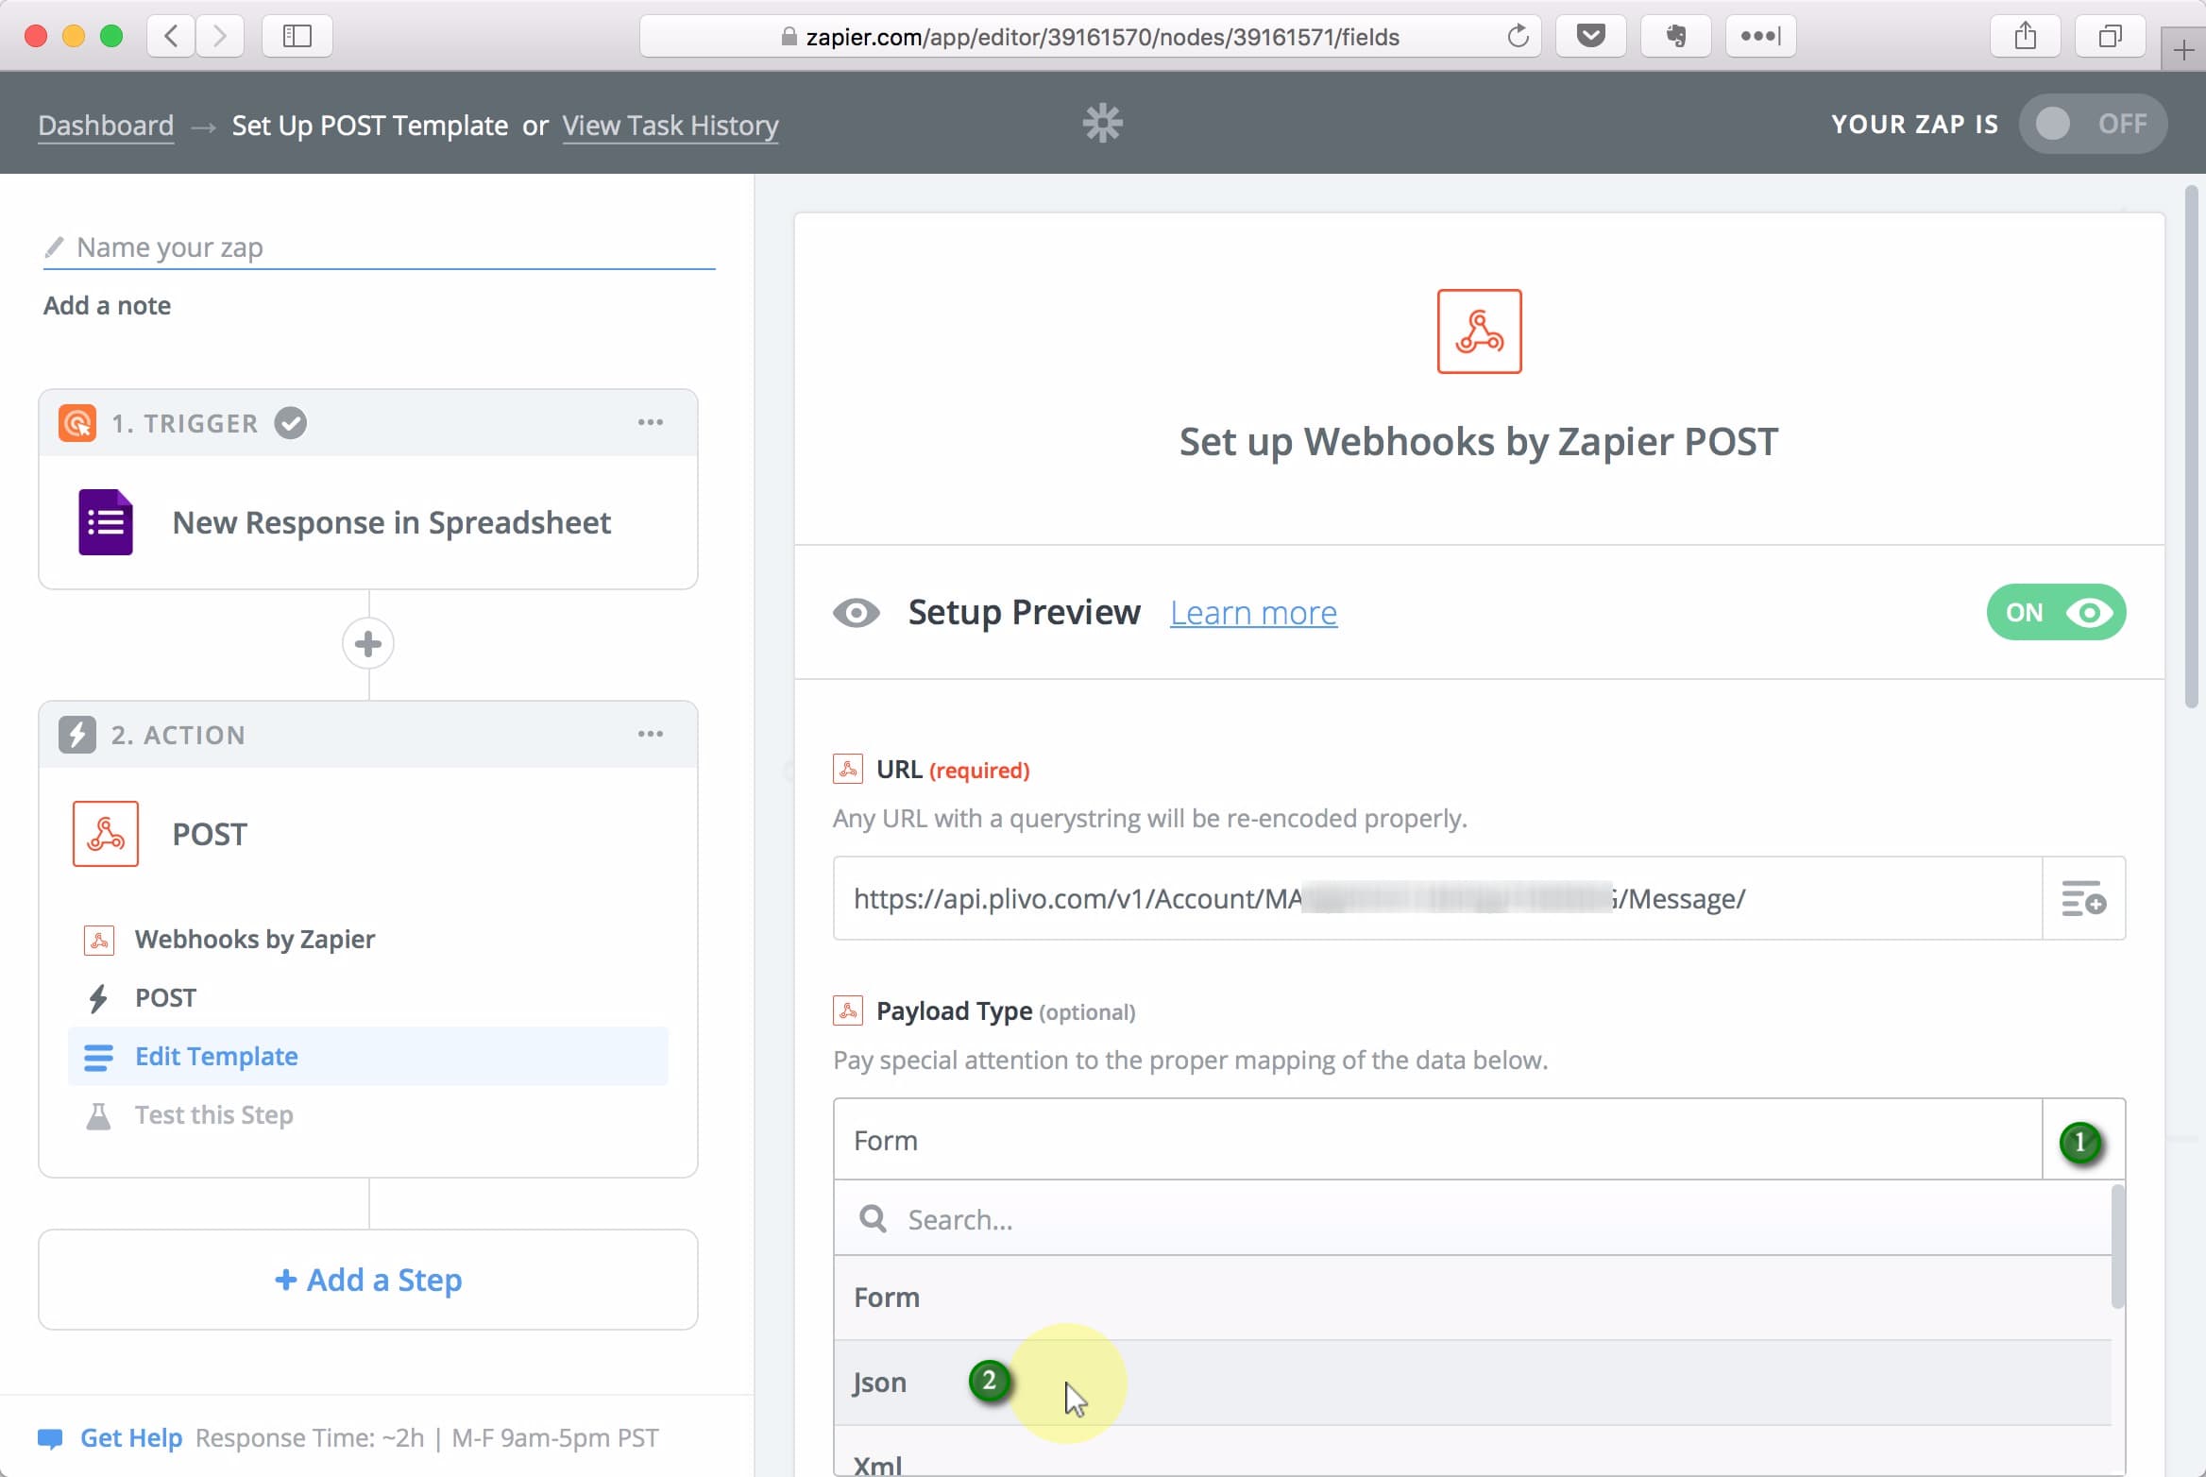The image size is (2206, 1477).
Task: Click the Zapier logo in header
Action: pos(1102,124)
